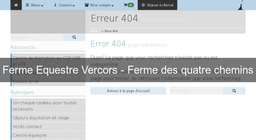Click the main content search magnifier button
Viewport: 256px width, 140px height.
pos(234,91)
